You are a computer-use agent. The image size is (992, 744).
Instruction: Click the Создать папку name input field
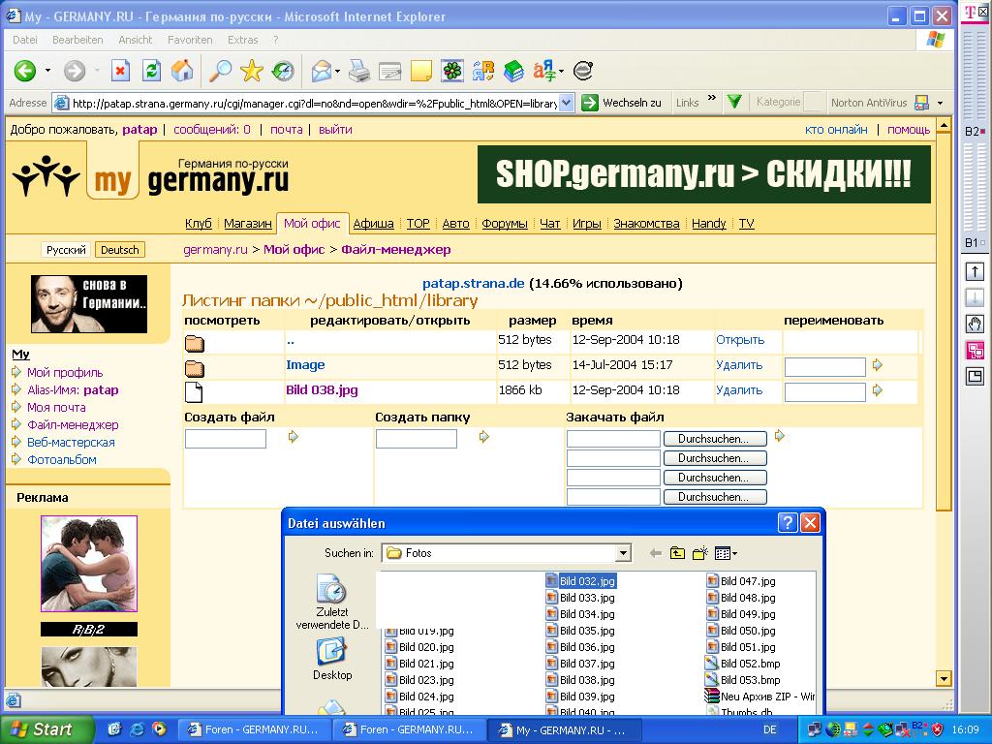coord(417,439)
